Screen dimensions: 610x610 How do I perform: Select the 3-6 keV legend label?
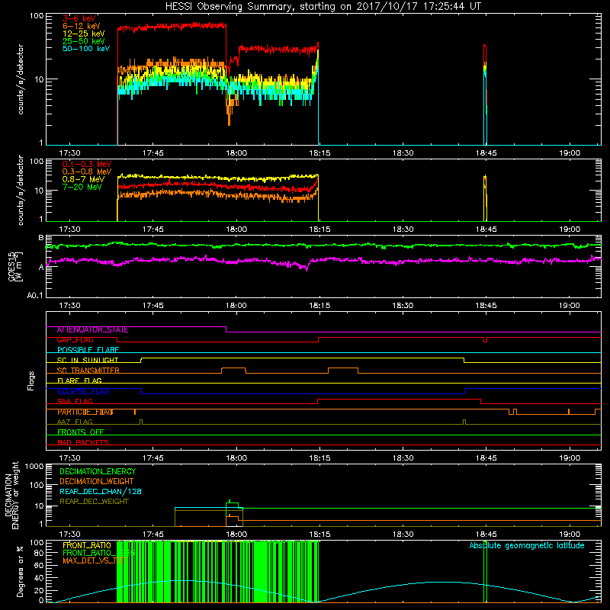point(79,18)
